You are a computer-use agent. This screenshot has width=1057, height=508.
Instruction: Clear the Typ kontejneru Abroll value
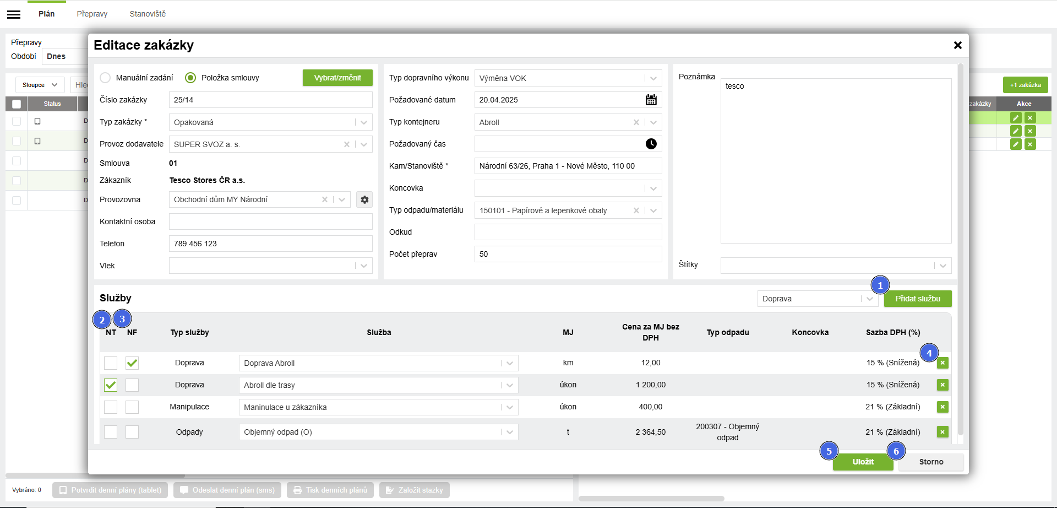coord(636,122)
